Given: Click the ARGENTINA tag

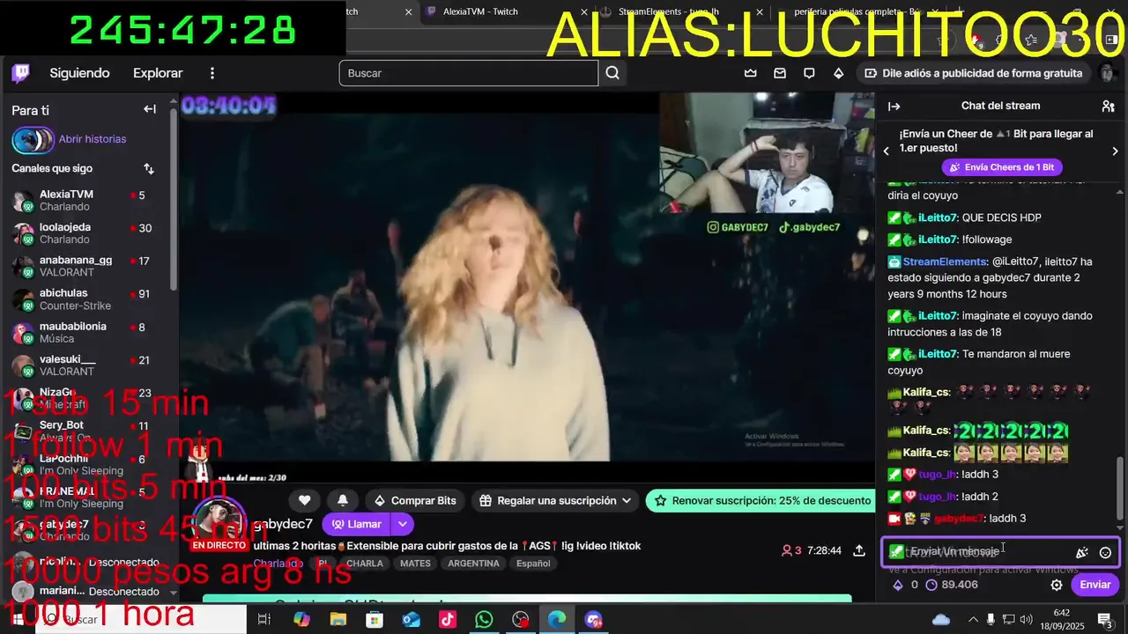Looking at the screenshot, I should pos(473,564).
